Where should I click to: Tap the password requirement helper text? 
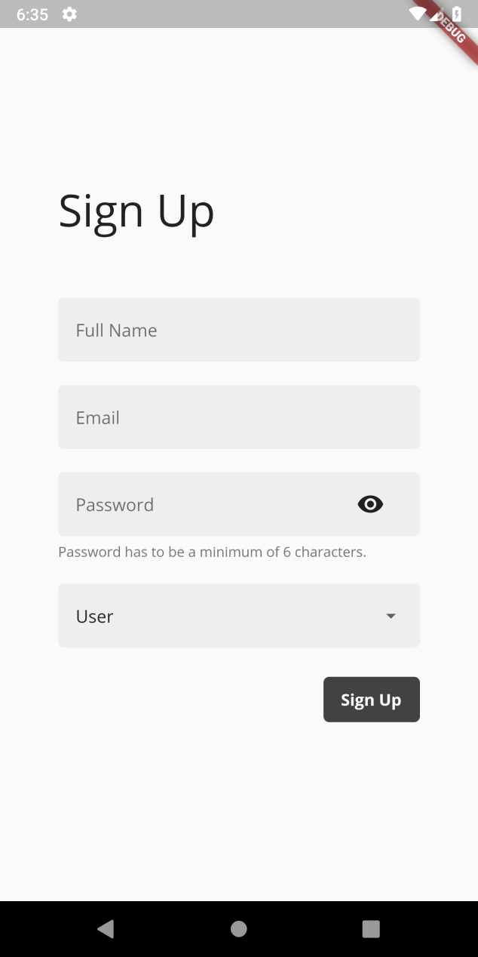pos(212,552)
